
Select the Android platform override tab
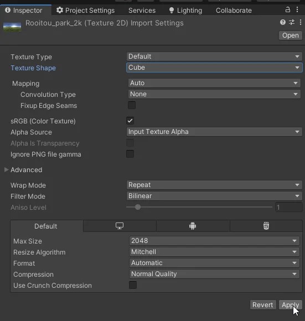coord(193,226)
